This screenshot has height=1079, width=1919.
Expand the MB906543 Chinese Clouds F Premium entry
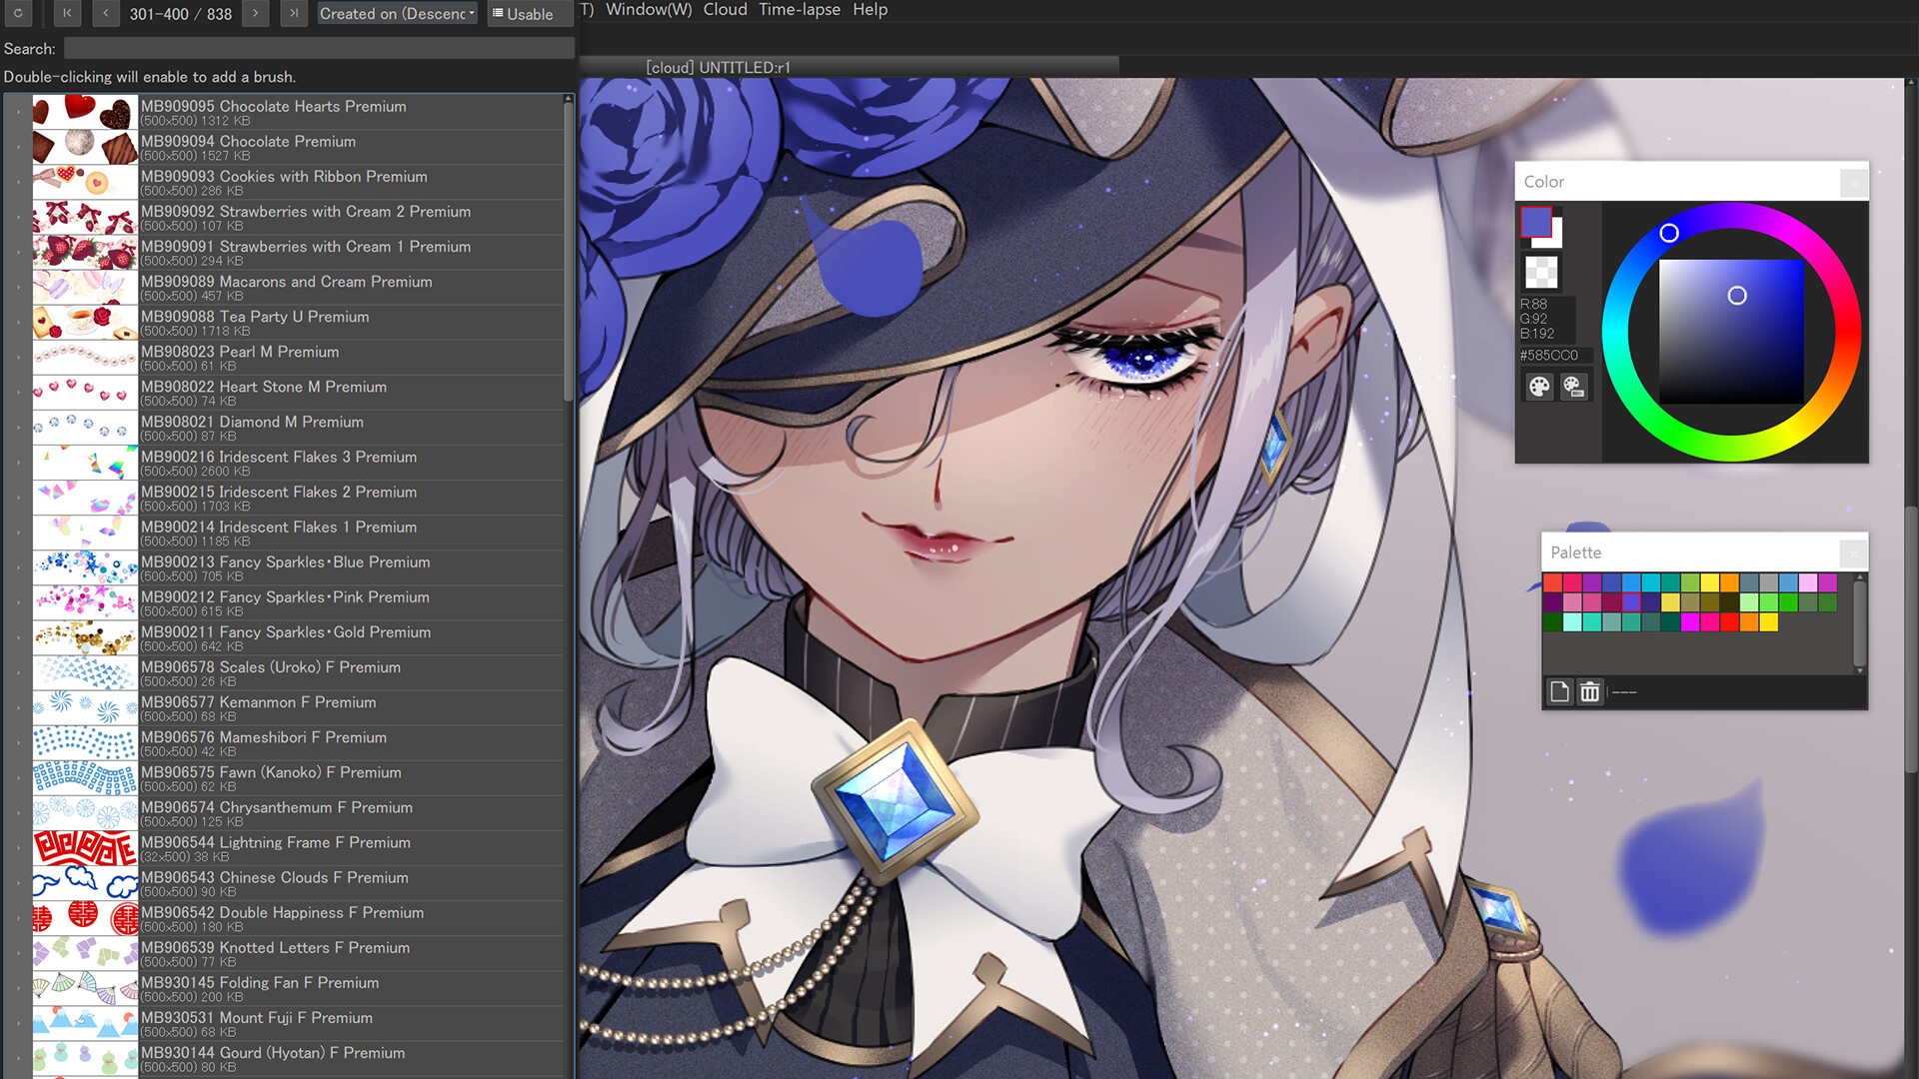click(x=17, y=883)
